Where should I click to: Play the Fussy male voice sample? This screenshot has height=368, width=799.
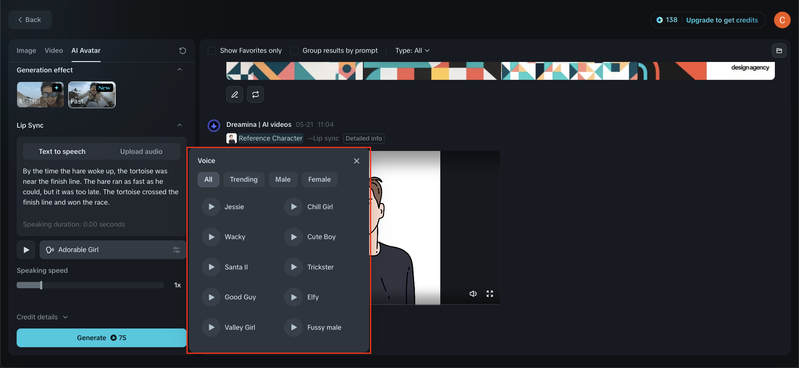[x=294, y=327]
